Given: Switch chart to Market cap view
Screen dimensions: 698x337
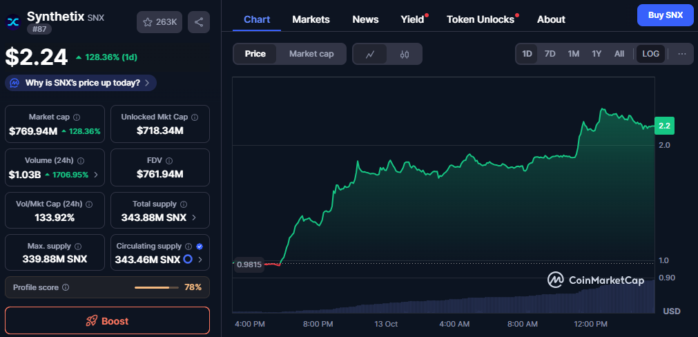Looking at the screenshot, I should [x=311, y=54].
